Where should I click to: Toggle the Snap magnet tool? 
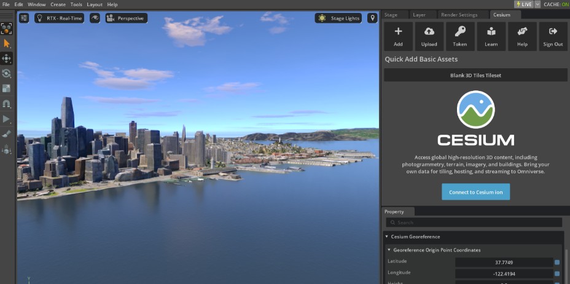click(6, 104)
